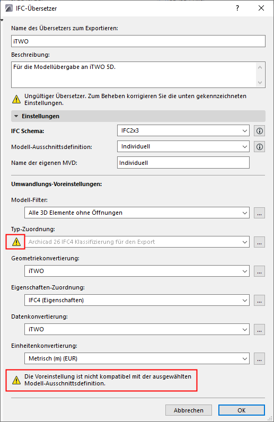The image size is (274, 422).
Task: Click the ellipsis button for Modell-Filter
Action: [x=260, y=213]
